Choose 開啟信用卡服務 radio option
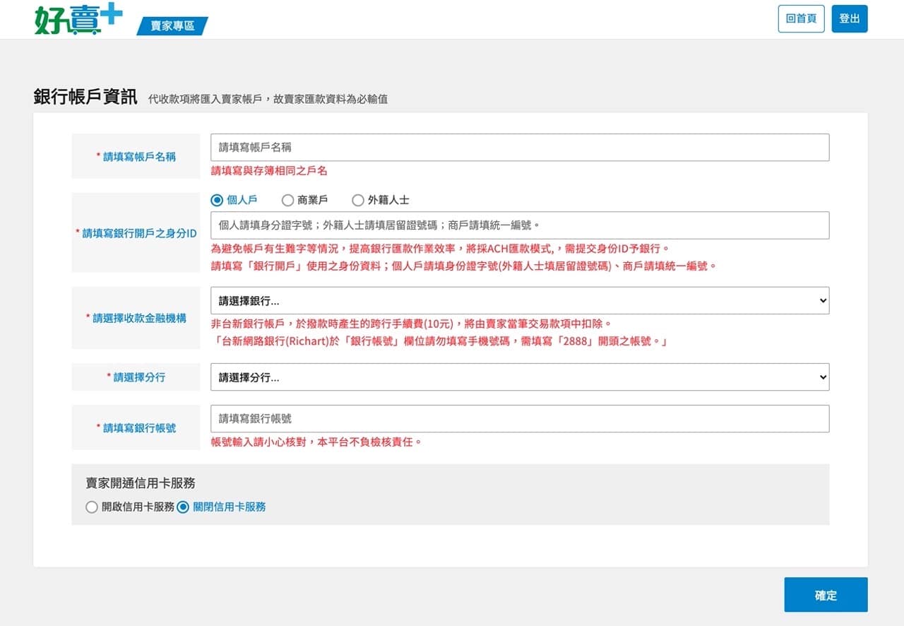Screen dimensions: 904x626 point(91,507)
